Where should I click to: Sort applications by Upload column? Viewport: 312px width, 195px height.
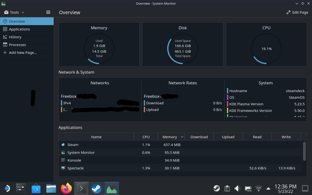(228, 137)
